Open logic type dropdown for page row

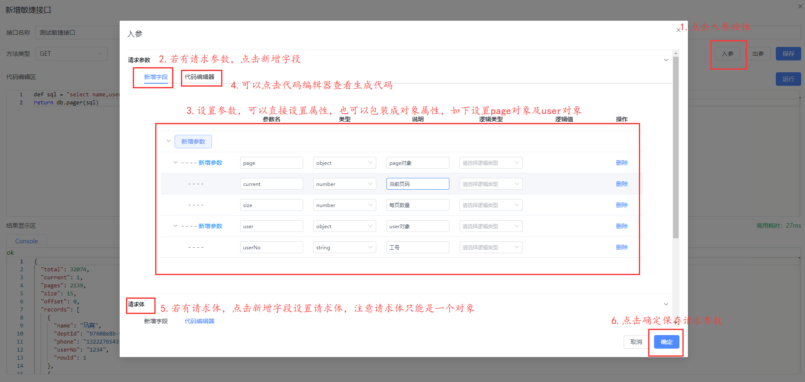coord(491,163)
